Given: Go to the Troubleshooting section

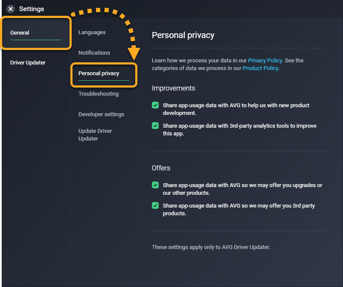Looking at the screenshot, I should [99, 94].
